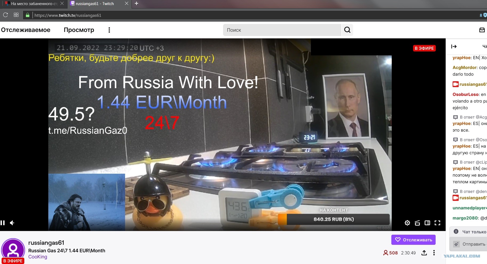Open the browser speed dial grid icon

pyautogui.click(x=16, y=15)
